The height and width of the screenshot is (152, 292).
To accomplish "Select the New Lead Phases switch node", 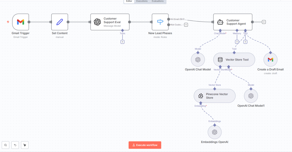I will click(160, 22).
